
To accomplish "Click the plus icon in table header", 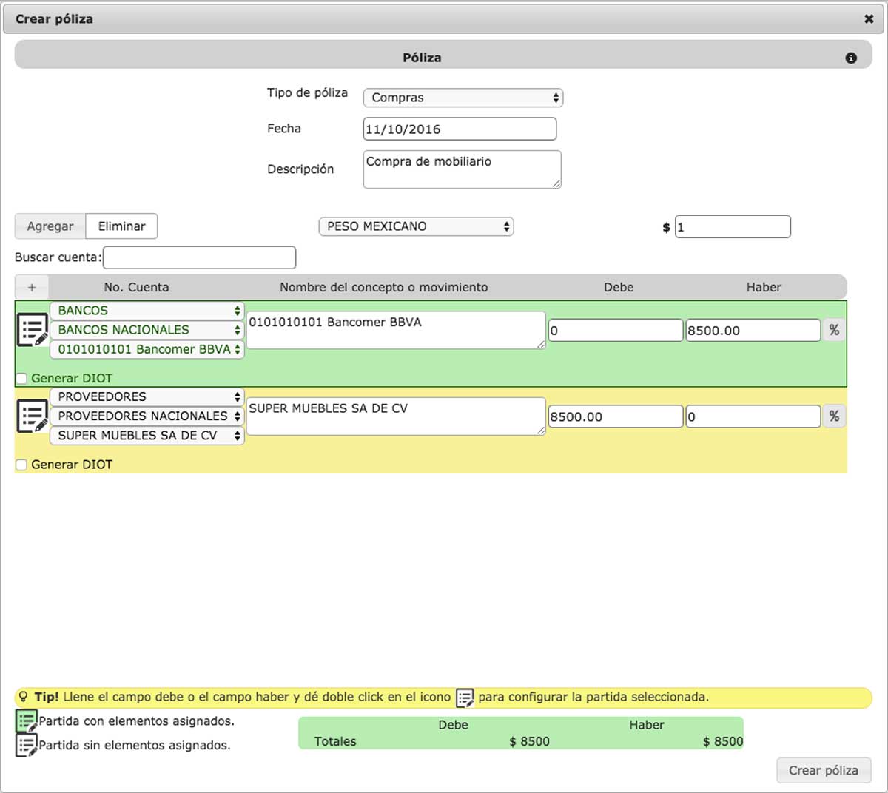I will click(x=32, y=287).
